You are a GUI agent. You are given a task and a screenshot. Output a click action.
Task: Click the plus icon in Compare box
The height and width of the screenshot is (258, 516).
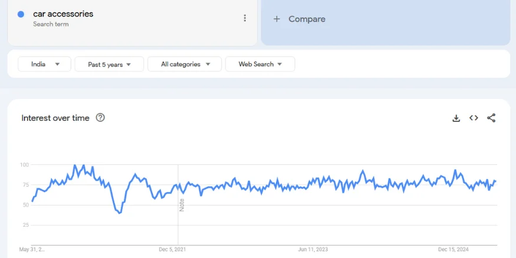click(277, 19)
